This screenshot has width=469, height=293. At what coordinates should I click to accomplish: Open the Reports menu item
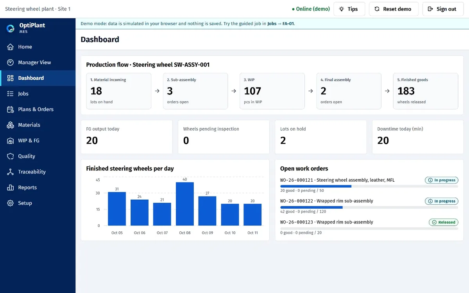38,188
